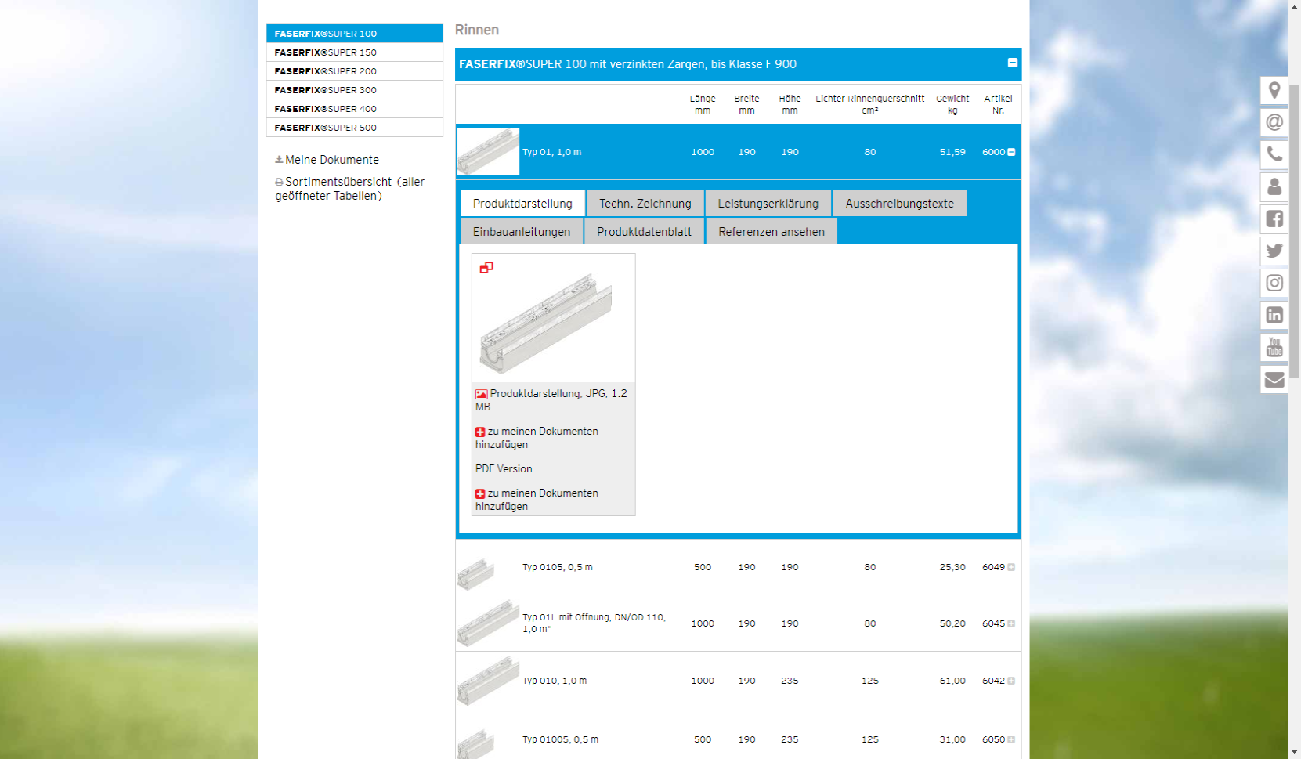This screenshot has width=1301, height=759.
Task: Open the Leistungserklärung tab
Action: (x=768, y=203)
